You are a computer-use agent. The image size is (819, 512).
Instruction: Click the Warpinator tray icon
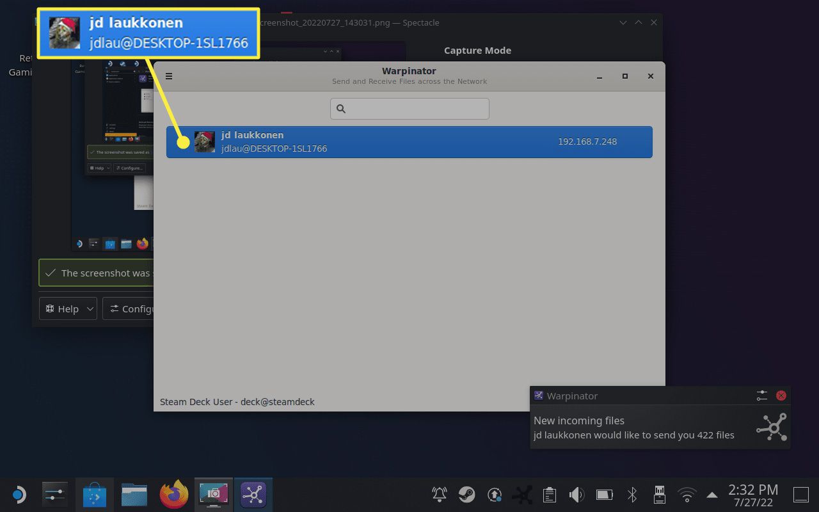tap(522, 494)
